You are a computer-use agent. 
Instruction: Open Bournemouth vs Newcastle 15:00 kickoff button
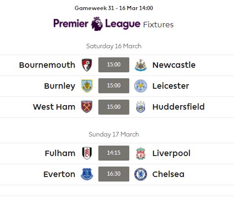coord(114,65)
